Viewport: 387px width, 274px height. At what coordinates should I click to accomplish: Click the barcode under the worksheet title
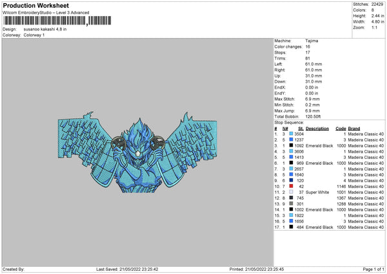point(57,21)
